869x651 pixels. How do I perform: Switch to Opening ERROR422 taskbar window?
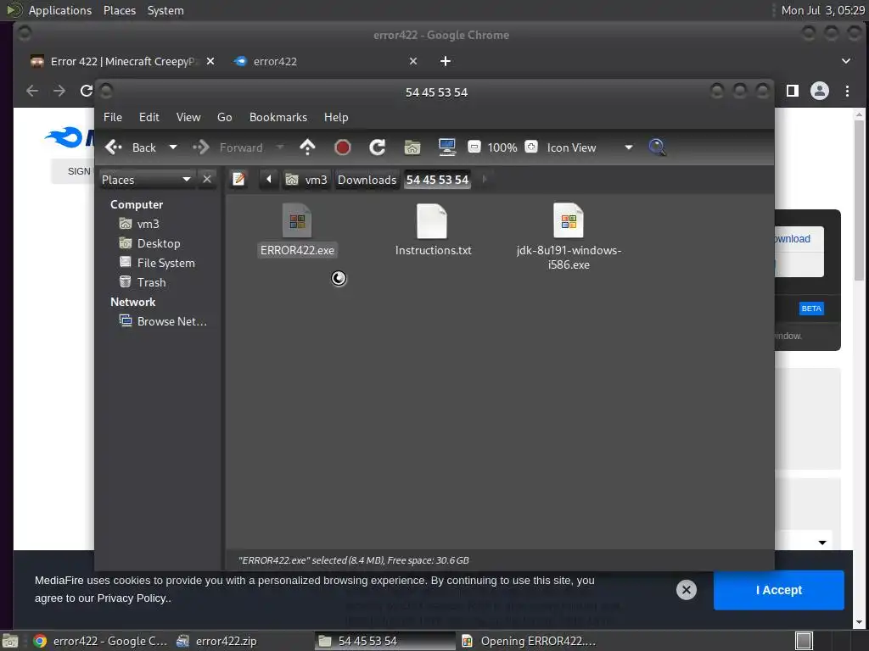tap(530, 641)
